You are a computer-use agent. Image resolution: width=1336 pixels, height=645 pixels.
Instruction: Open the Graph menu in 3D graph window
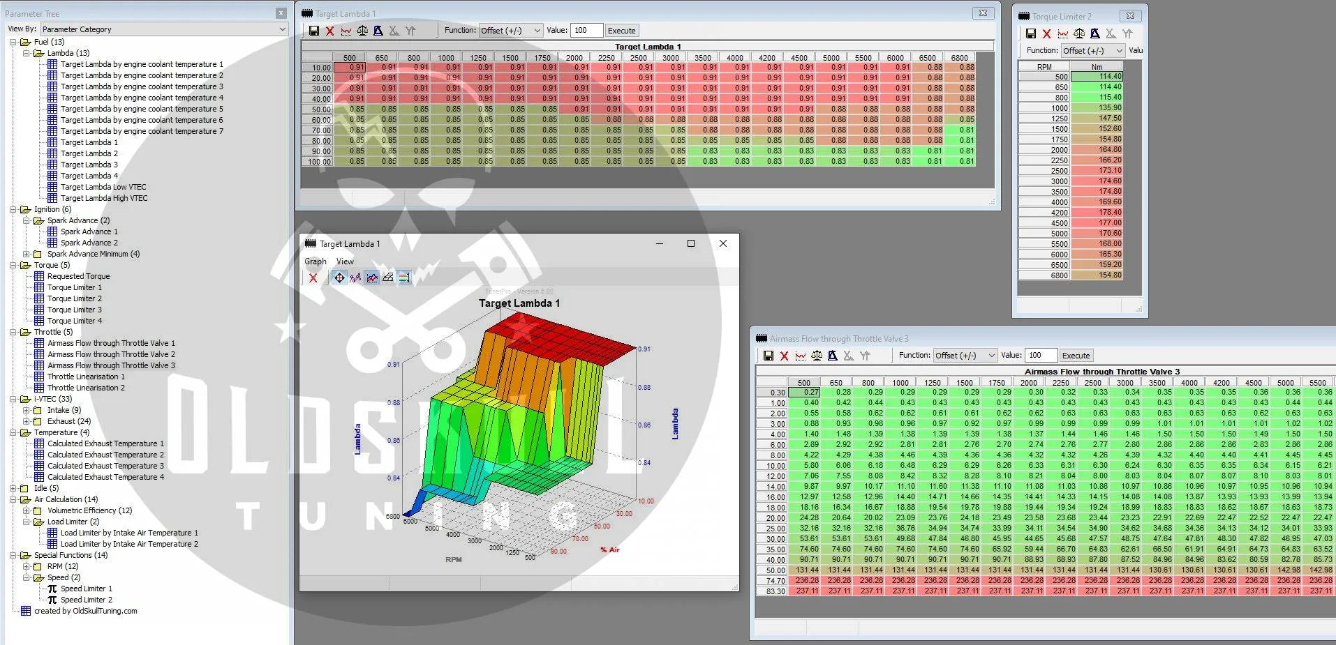[x=315, y=261]
